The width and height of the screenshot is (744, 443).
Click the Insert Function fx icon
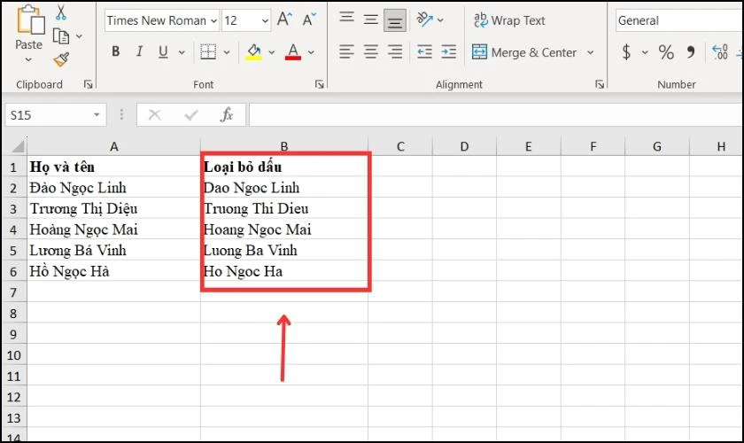(227, 115)
